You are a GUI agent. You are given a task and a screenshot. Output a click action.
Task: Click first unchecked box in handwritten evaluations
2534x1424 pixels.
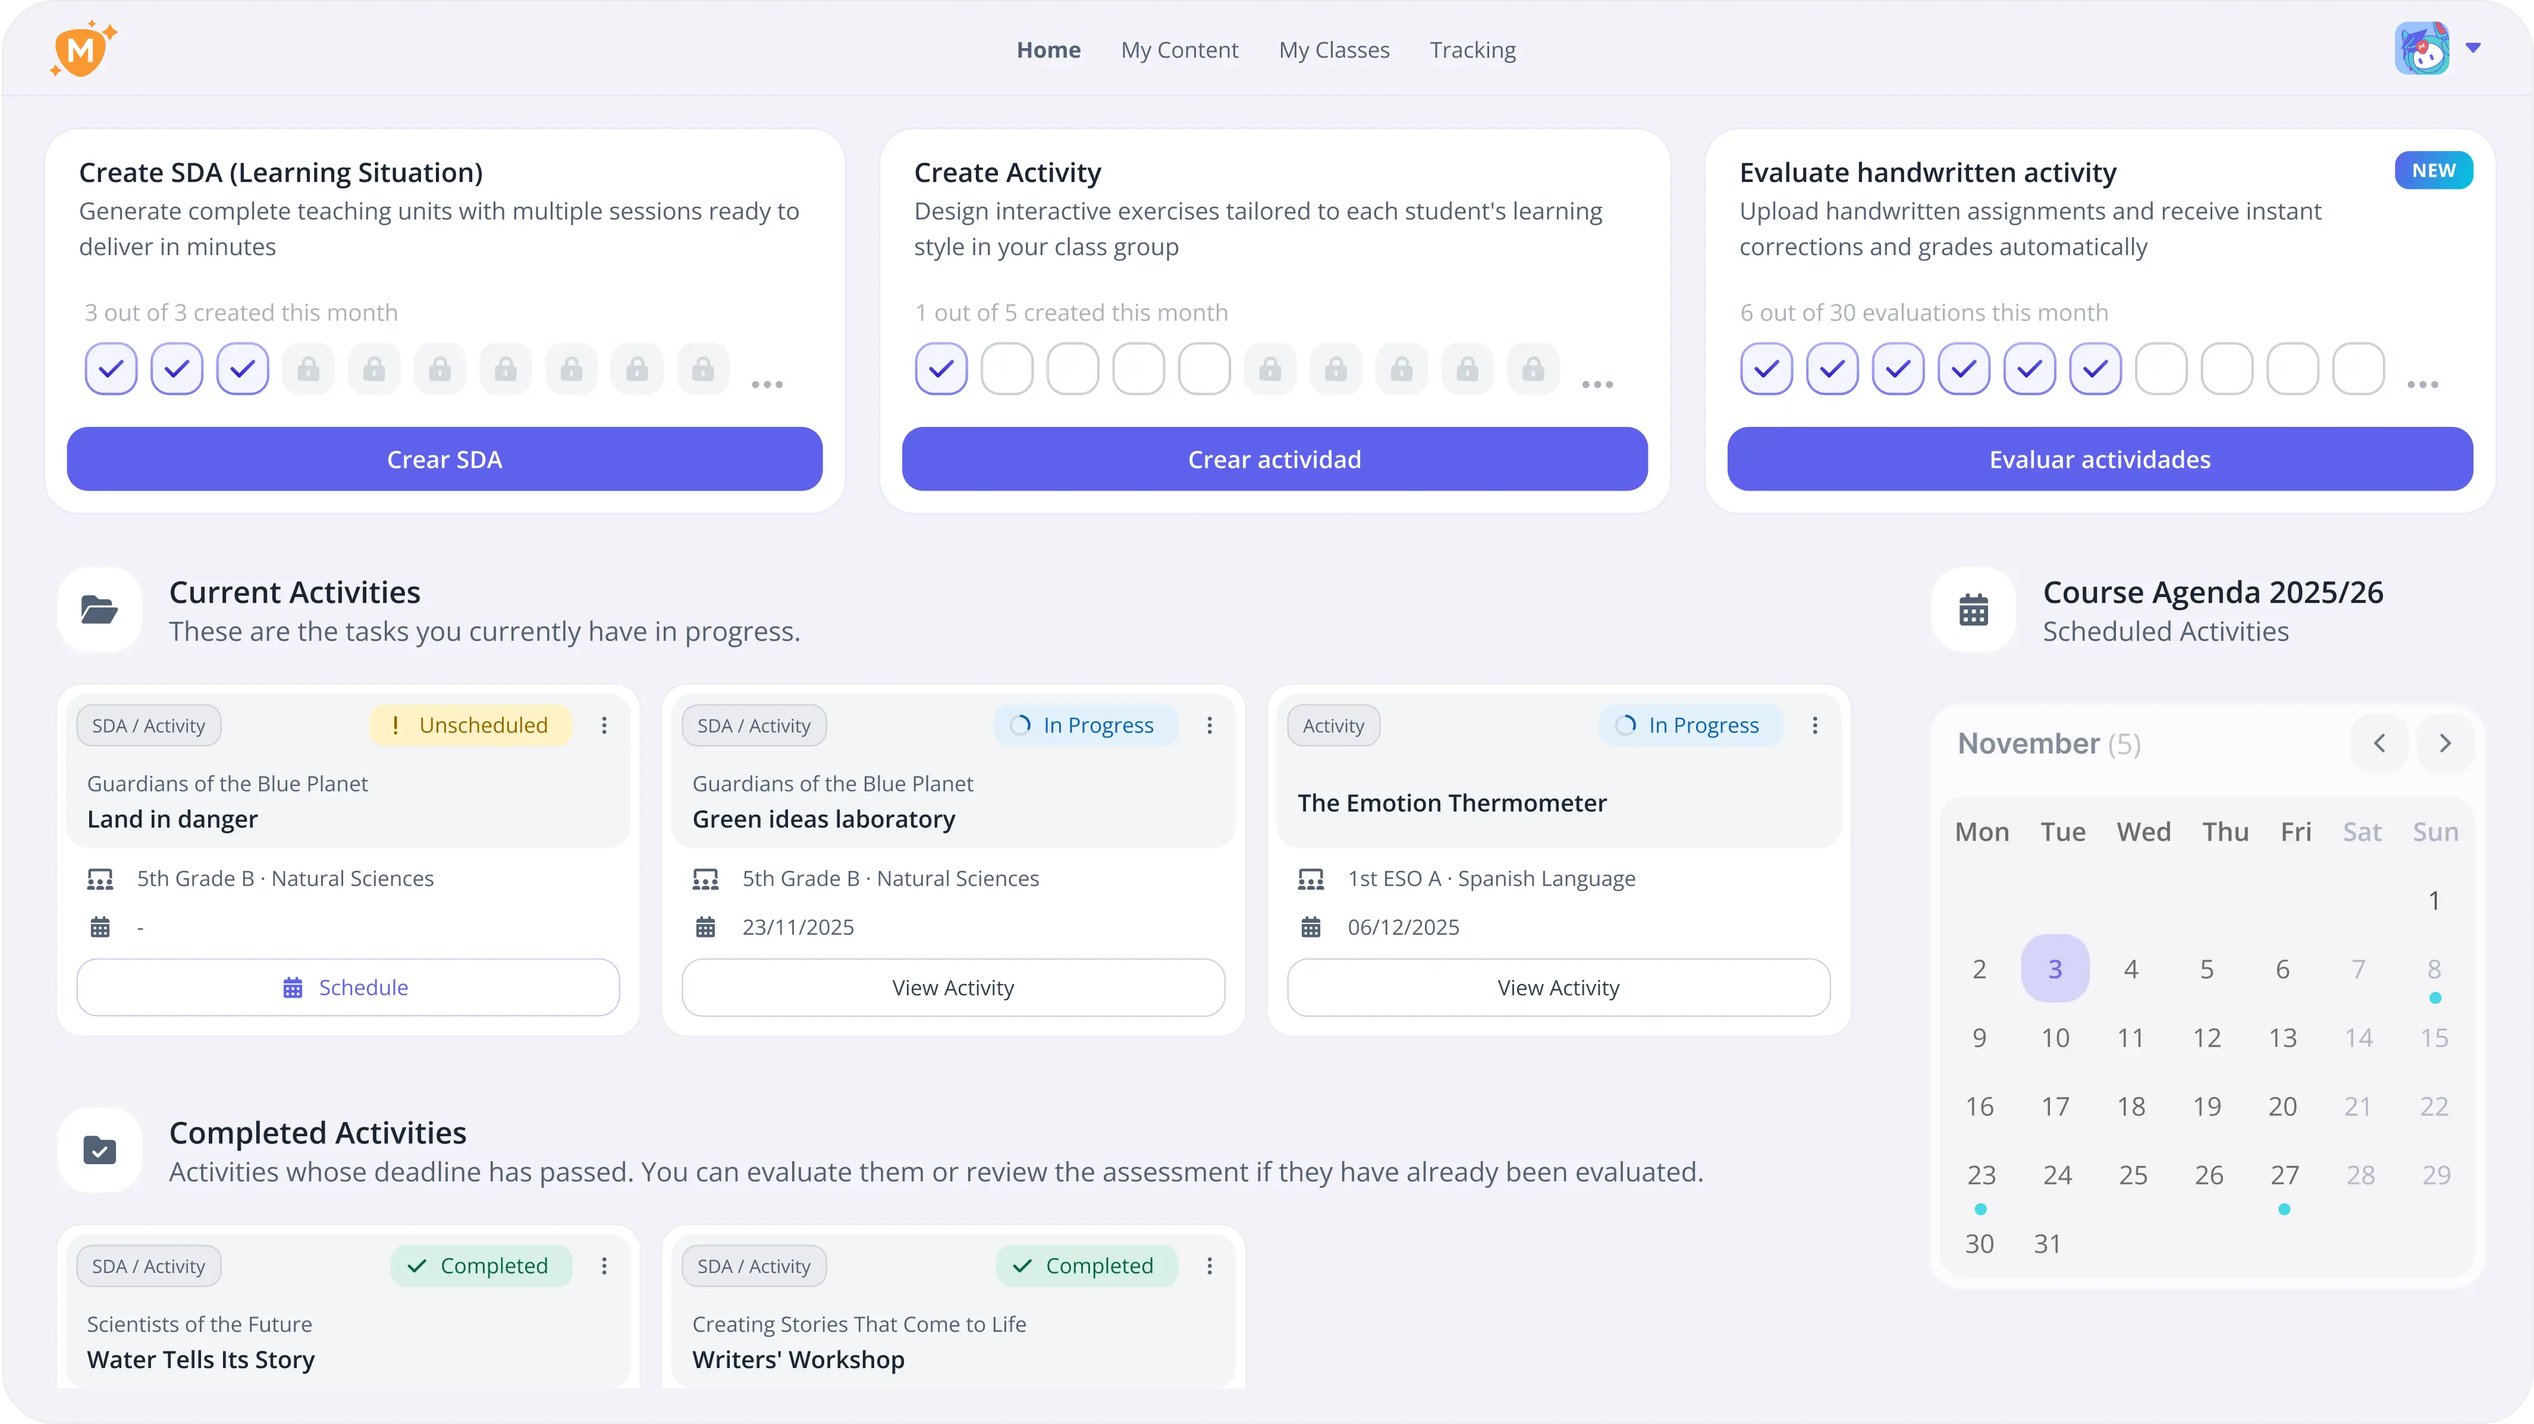[x=2161, y=369]
